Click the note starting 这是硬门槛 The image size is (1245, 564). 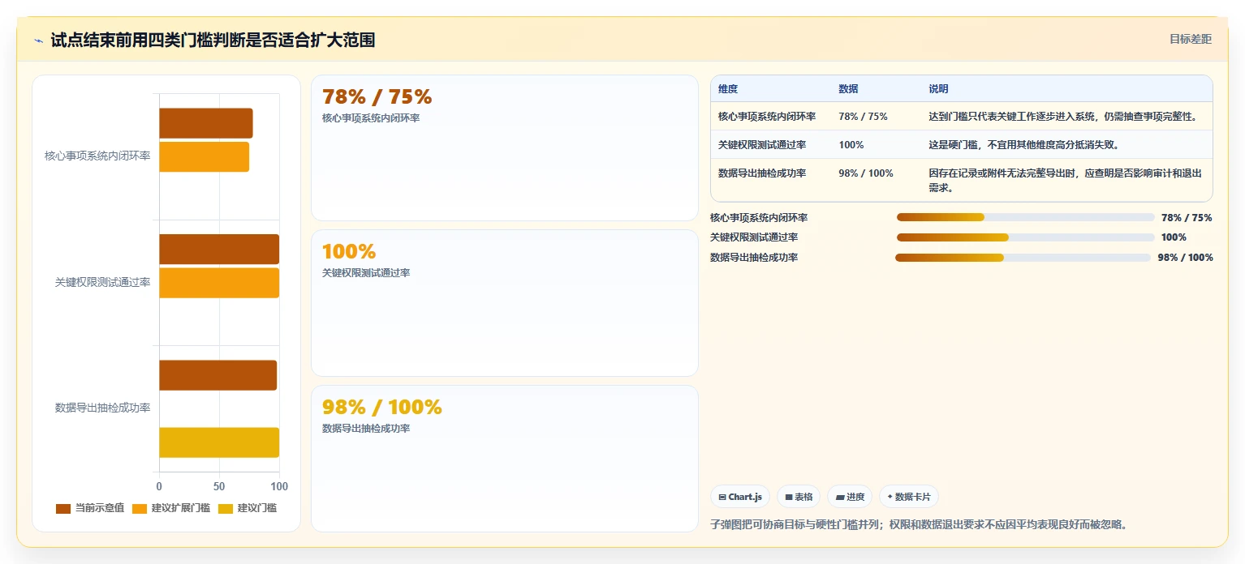pos(1024,145)
